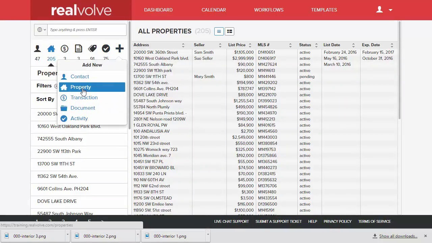The width and height of the screenshot is (432, 243).
Task: Go to the Templates tab
Action: coord(324,10)
